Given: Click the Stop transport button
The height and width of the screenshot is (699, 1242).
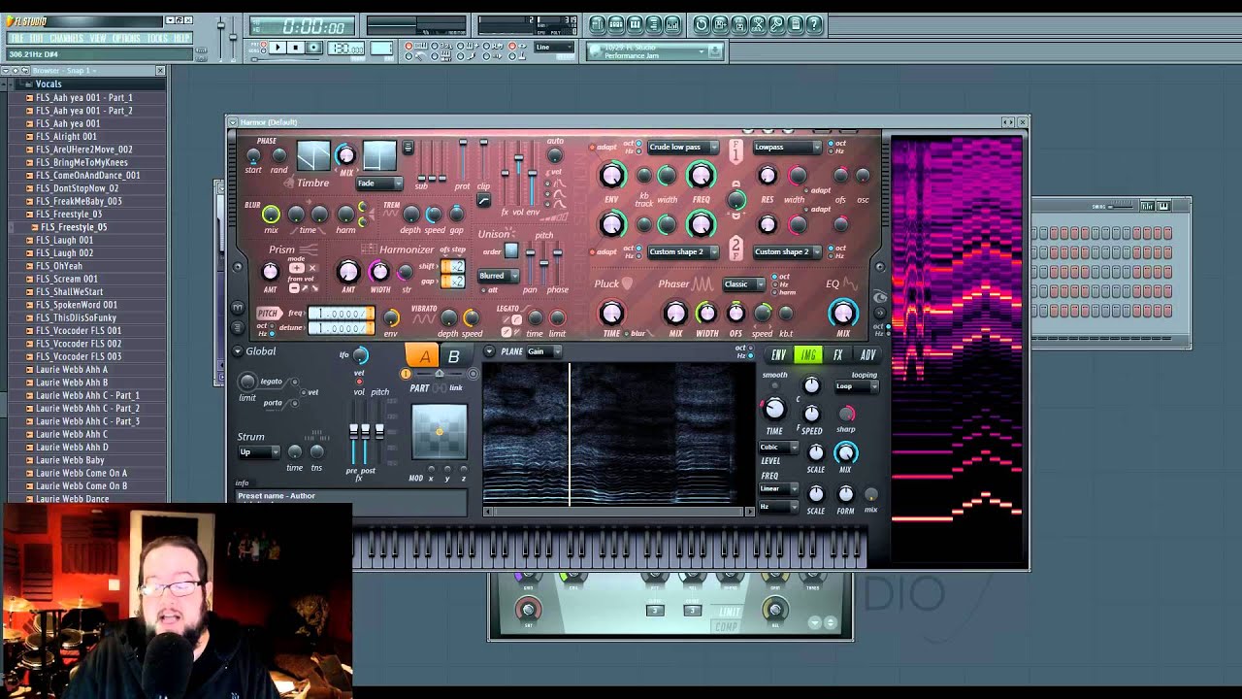Looking at the screenshot, I should (296, 48).
